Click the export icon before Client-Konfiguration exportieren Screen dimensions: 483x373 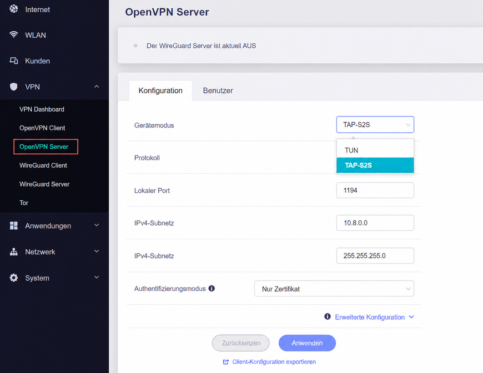pyautogui.click(x=226, y=362)
